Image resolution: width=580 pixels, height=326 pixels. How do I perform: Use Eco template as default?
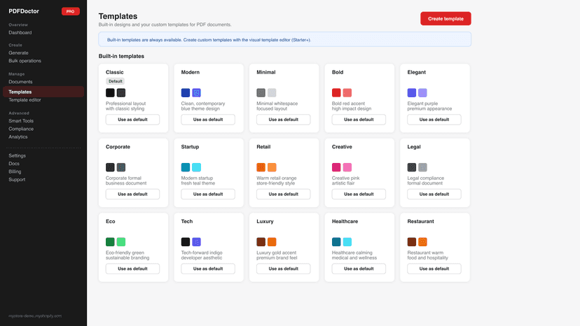tap(132, 269)
